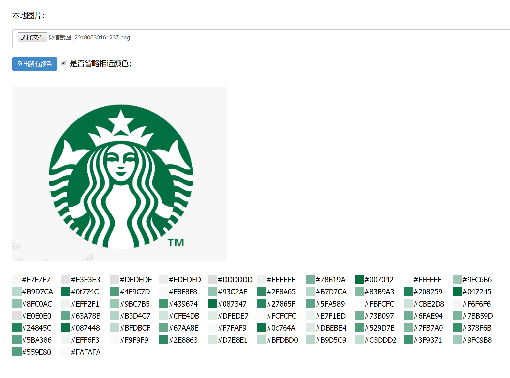
Task: Choose the #529D7E swatch
Action: (x=360, y=328)
